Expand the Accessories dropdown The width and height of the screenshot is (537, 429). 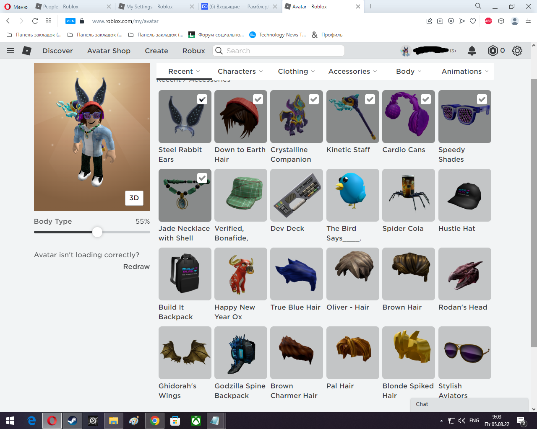click(x=352, y=71)
